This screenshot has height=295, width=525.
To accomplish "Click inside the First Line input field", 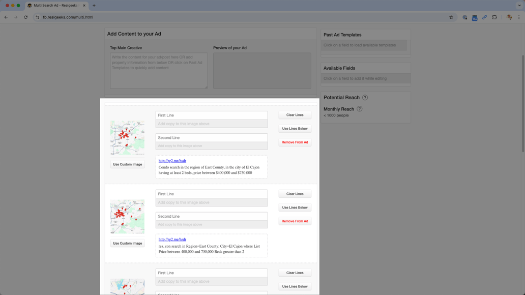I will [x=211, y=115].
